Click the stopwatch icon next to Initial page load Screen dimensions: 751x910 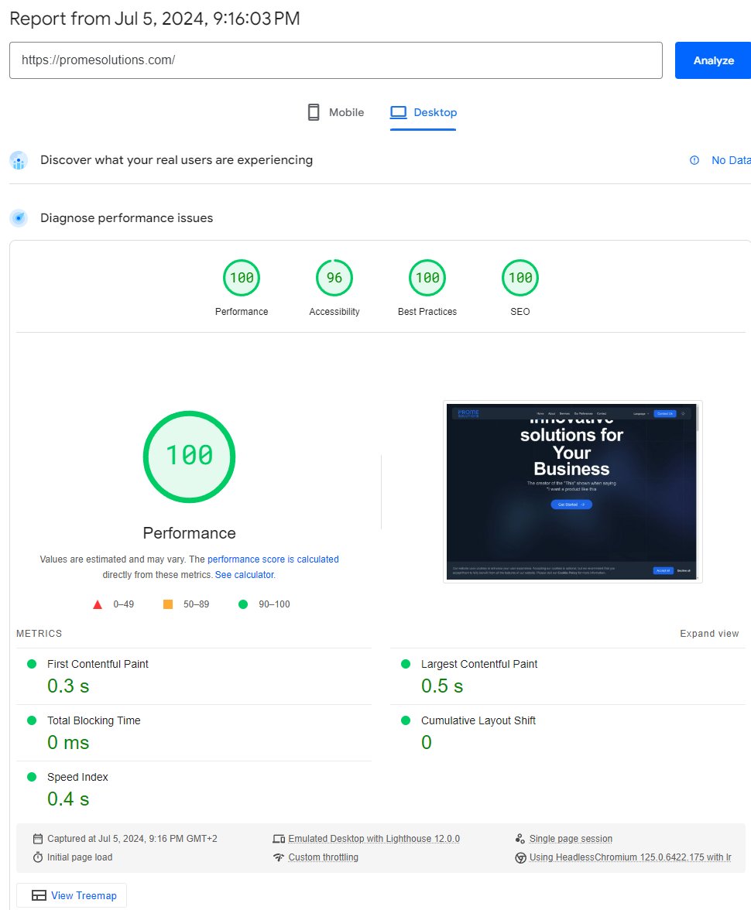click(x=38, y=857)
